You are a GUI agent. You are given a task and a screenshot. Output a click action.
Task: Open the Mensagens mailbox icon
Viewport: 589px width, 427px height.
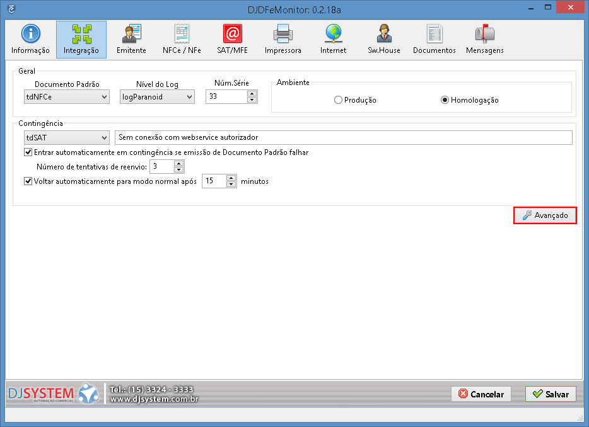pyautogui.click(x=484, y=40)
